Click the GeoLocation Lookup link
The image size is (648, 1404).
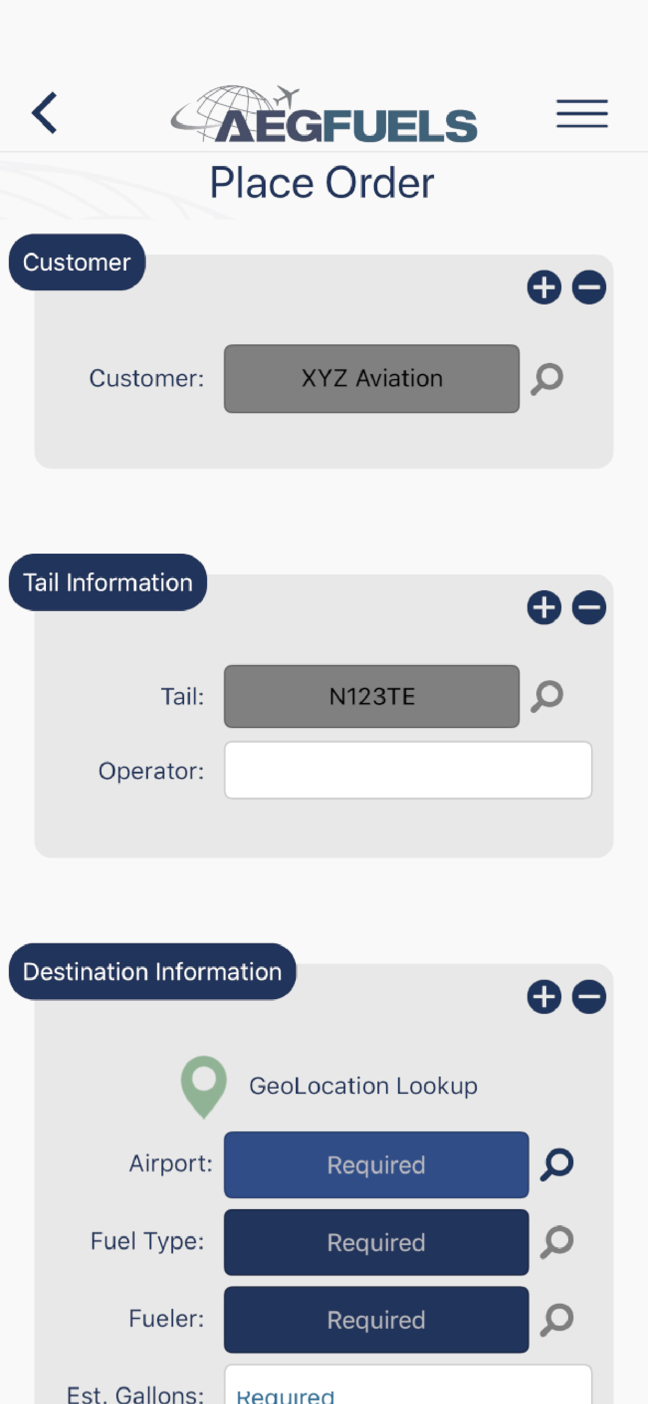[363, 1086]
